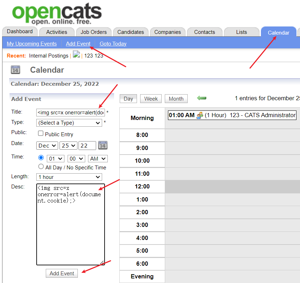Open the recent item Internal Postings
Viewport: 300px width, 283px height.
point(49,56)
